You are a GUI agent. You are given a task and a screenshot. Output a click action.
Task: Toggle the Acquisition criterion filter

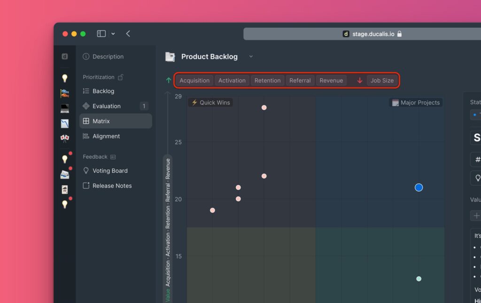coord(194,81)
